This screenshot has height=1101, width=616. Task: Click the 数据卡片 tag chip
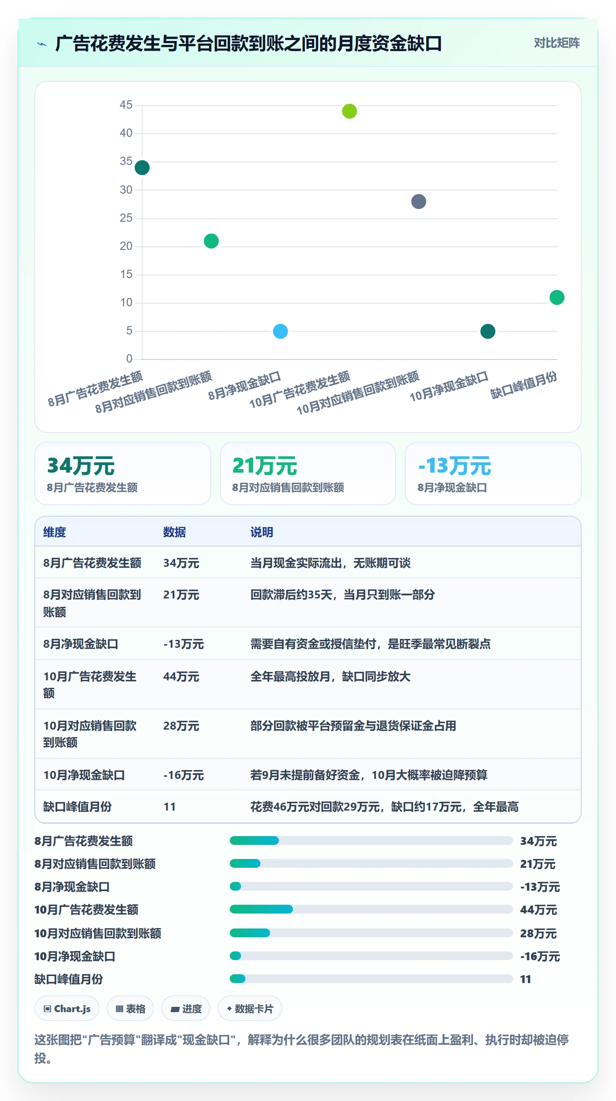(x=250, y=1009)
